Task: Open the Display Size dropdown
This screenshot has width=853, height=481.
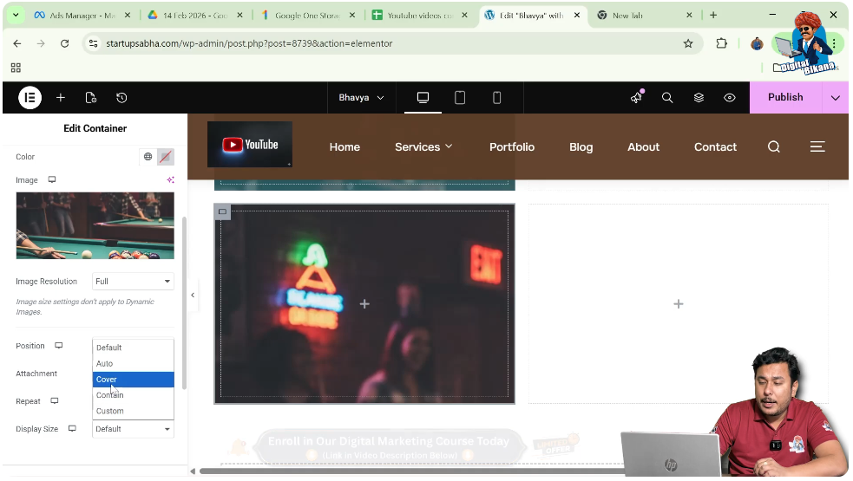Action: pos(133,429)
